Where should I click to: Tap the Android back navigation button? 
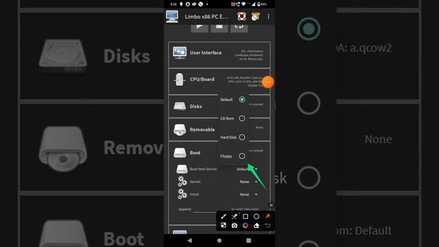coord(190,240)
